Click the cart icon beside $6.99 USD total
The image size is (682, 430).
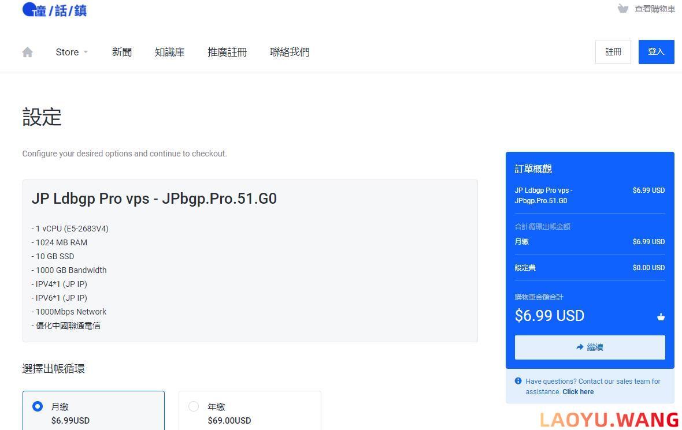[x=661, y=317]
